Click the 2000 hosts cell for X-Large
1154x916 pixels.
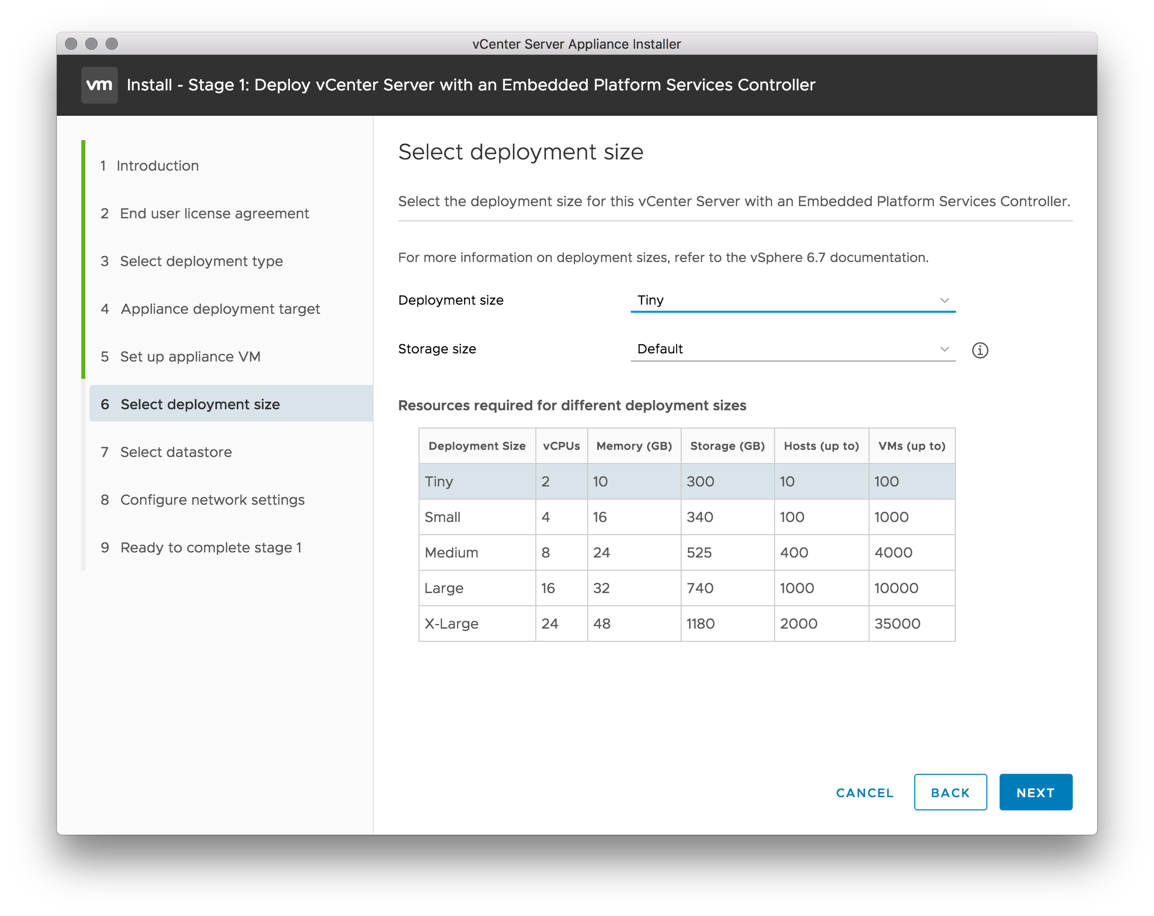point(821,624)
